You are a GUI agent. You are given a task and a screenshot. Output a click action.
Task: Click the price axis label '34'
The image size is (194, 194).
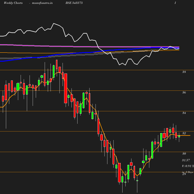[184, 113]
